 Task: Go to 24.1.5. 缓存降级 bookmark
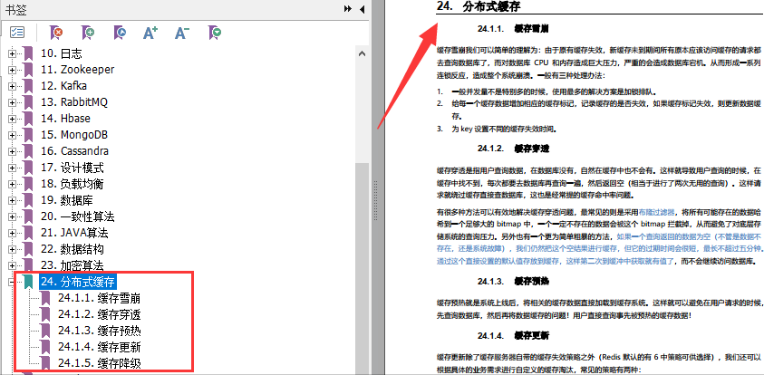(x=100, y=363)
